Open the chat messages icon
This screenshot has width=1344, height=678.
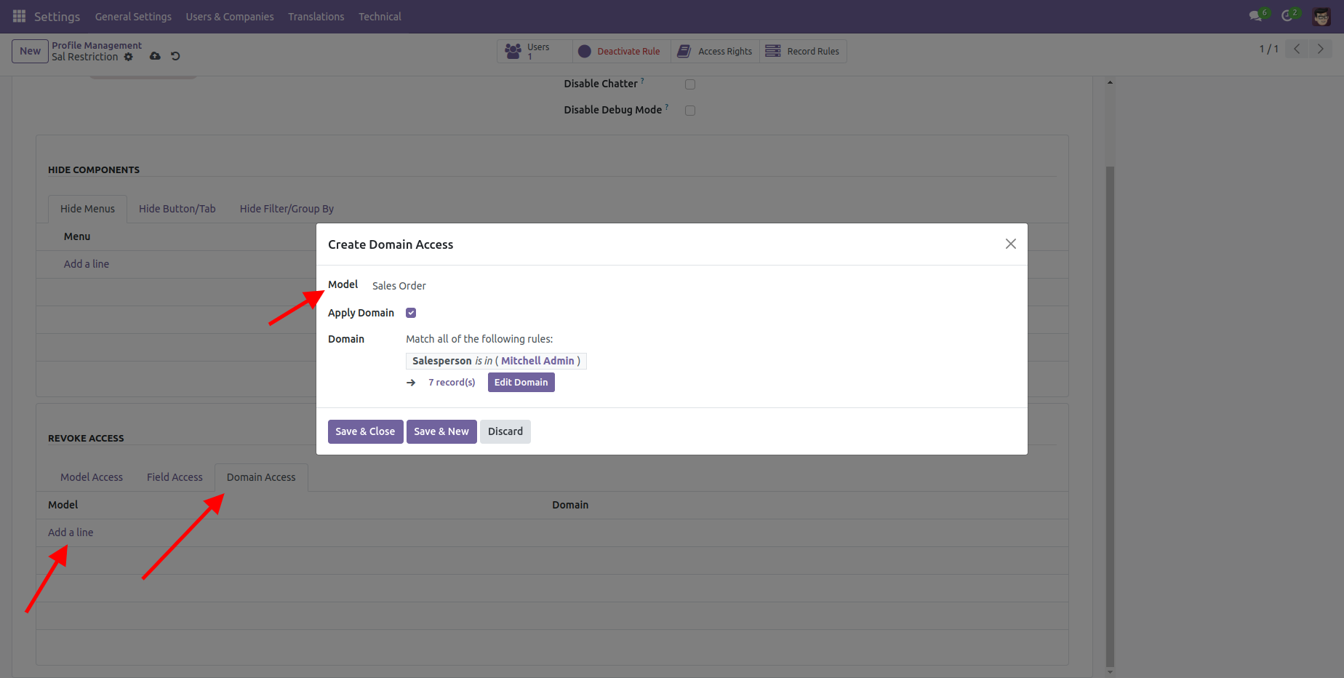coord(1255,16)
